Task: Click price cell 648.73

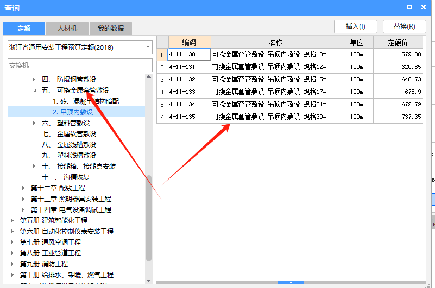Action: (x=398, y=80)
